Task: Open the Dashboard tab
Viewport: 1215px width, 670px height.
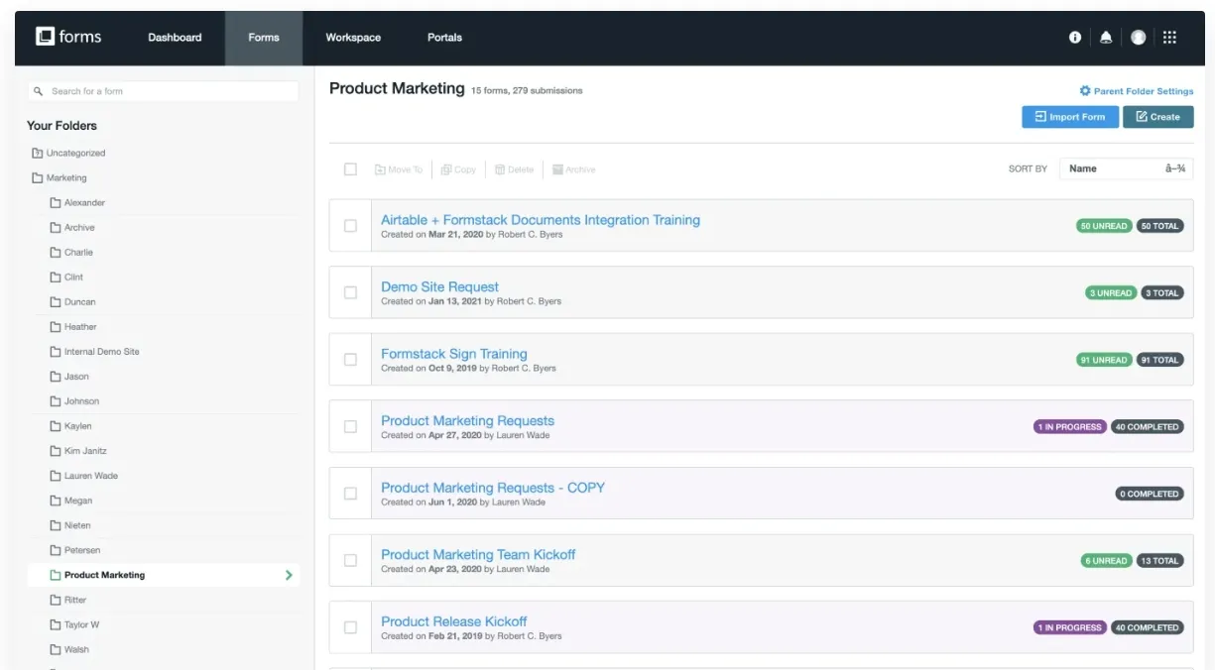Action: click(x=175, y=38)
